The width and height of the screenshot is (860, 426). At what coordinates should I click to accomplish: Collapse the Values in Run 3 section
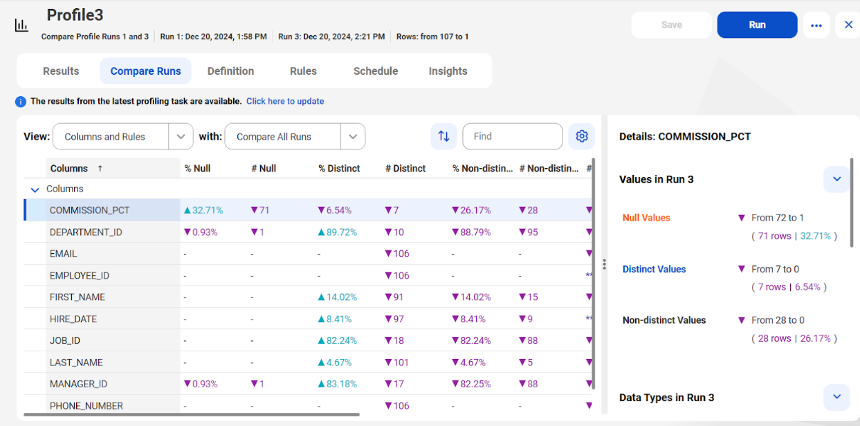pos(836,178)
